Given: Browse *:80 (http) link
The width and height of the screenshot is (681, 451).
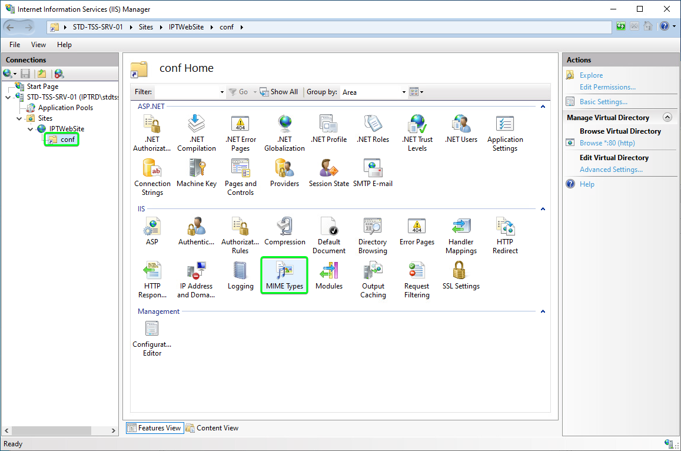Looking at the screenshot, I should pyautogui.click(x=607, y=143).
